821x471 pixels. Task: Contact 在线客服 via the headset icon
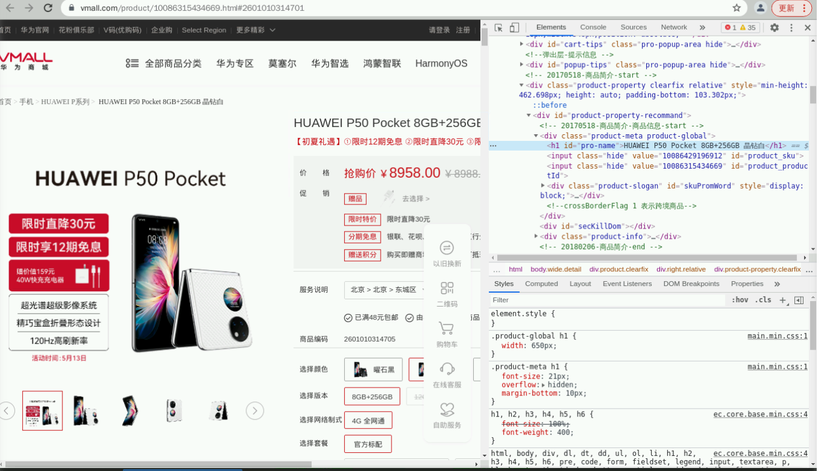point(446,368)
